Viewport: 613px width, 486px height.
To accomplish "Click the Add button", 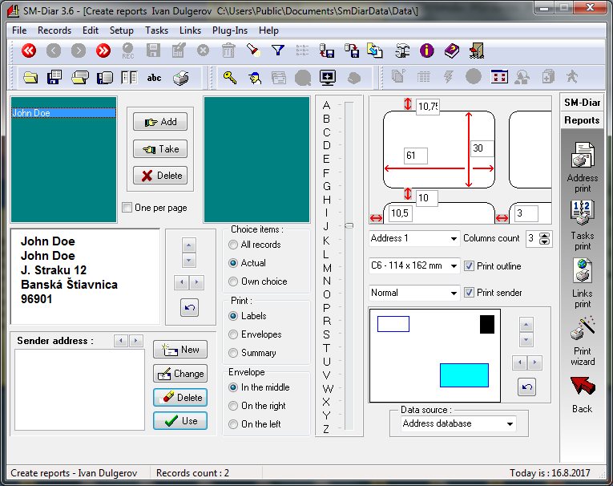I will point(160,122).
